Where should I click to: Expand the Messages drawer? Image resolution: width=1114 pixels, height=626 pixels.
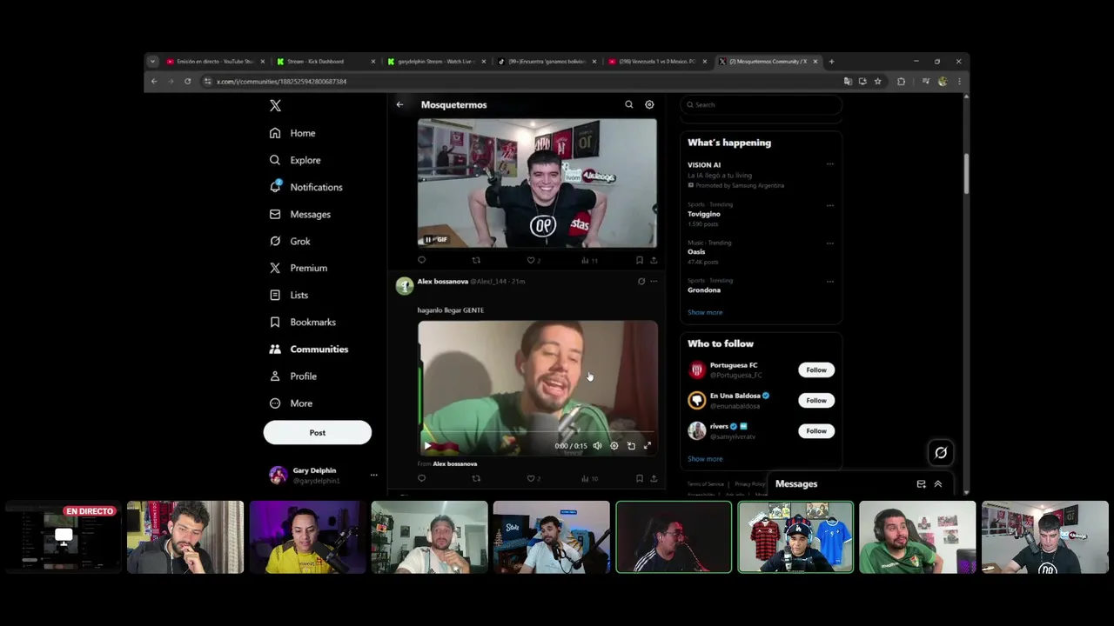(x=938, y=483)
